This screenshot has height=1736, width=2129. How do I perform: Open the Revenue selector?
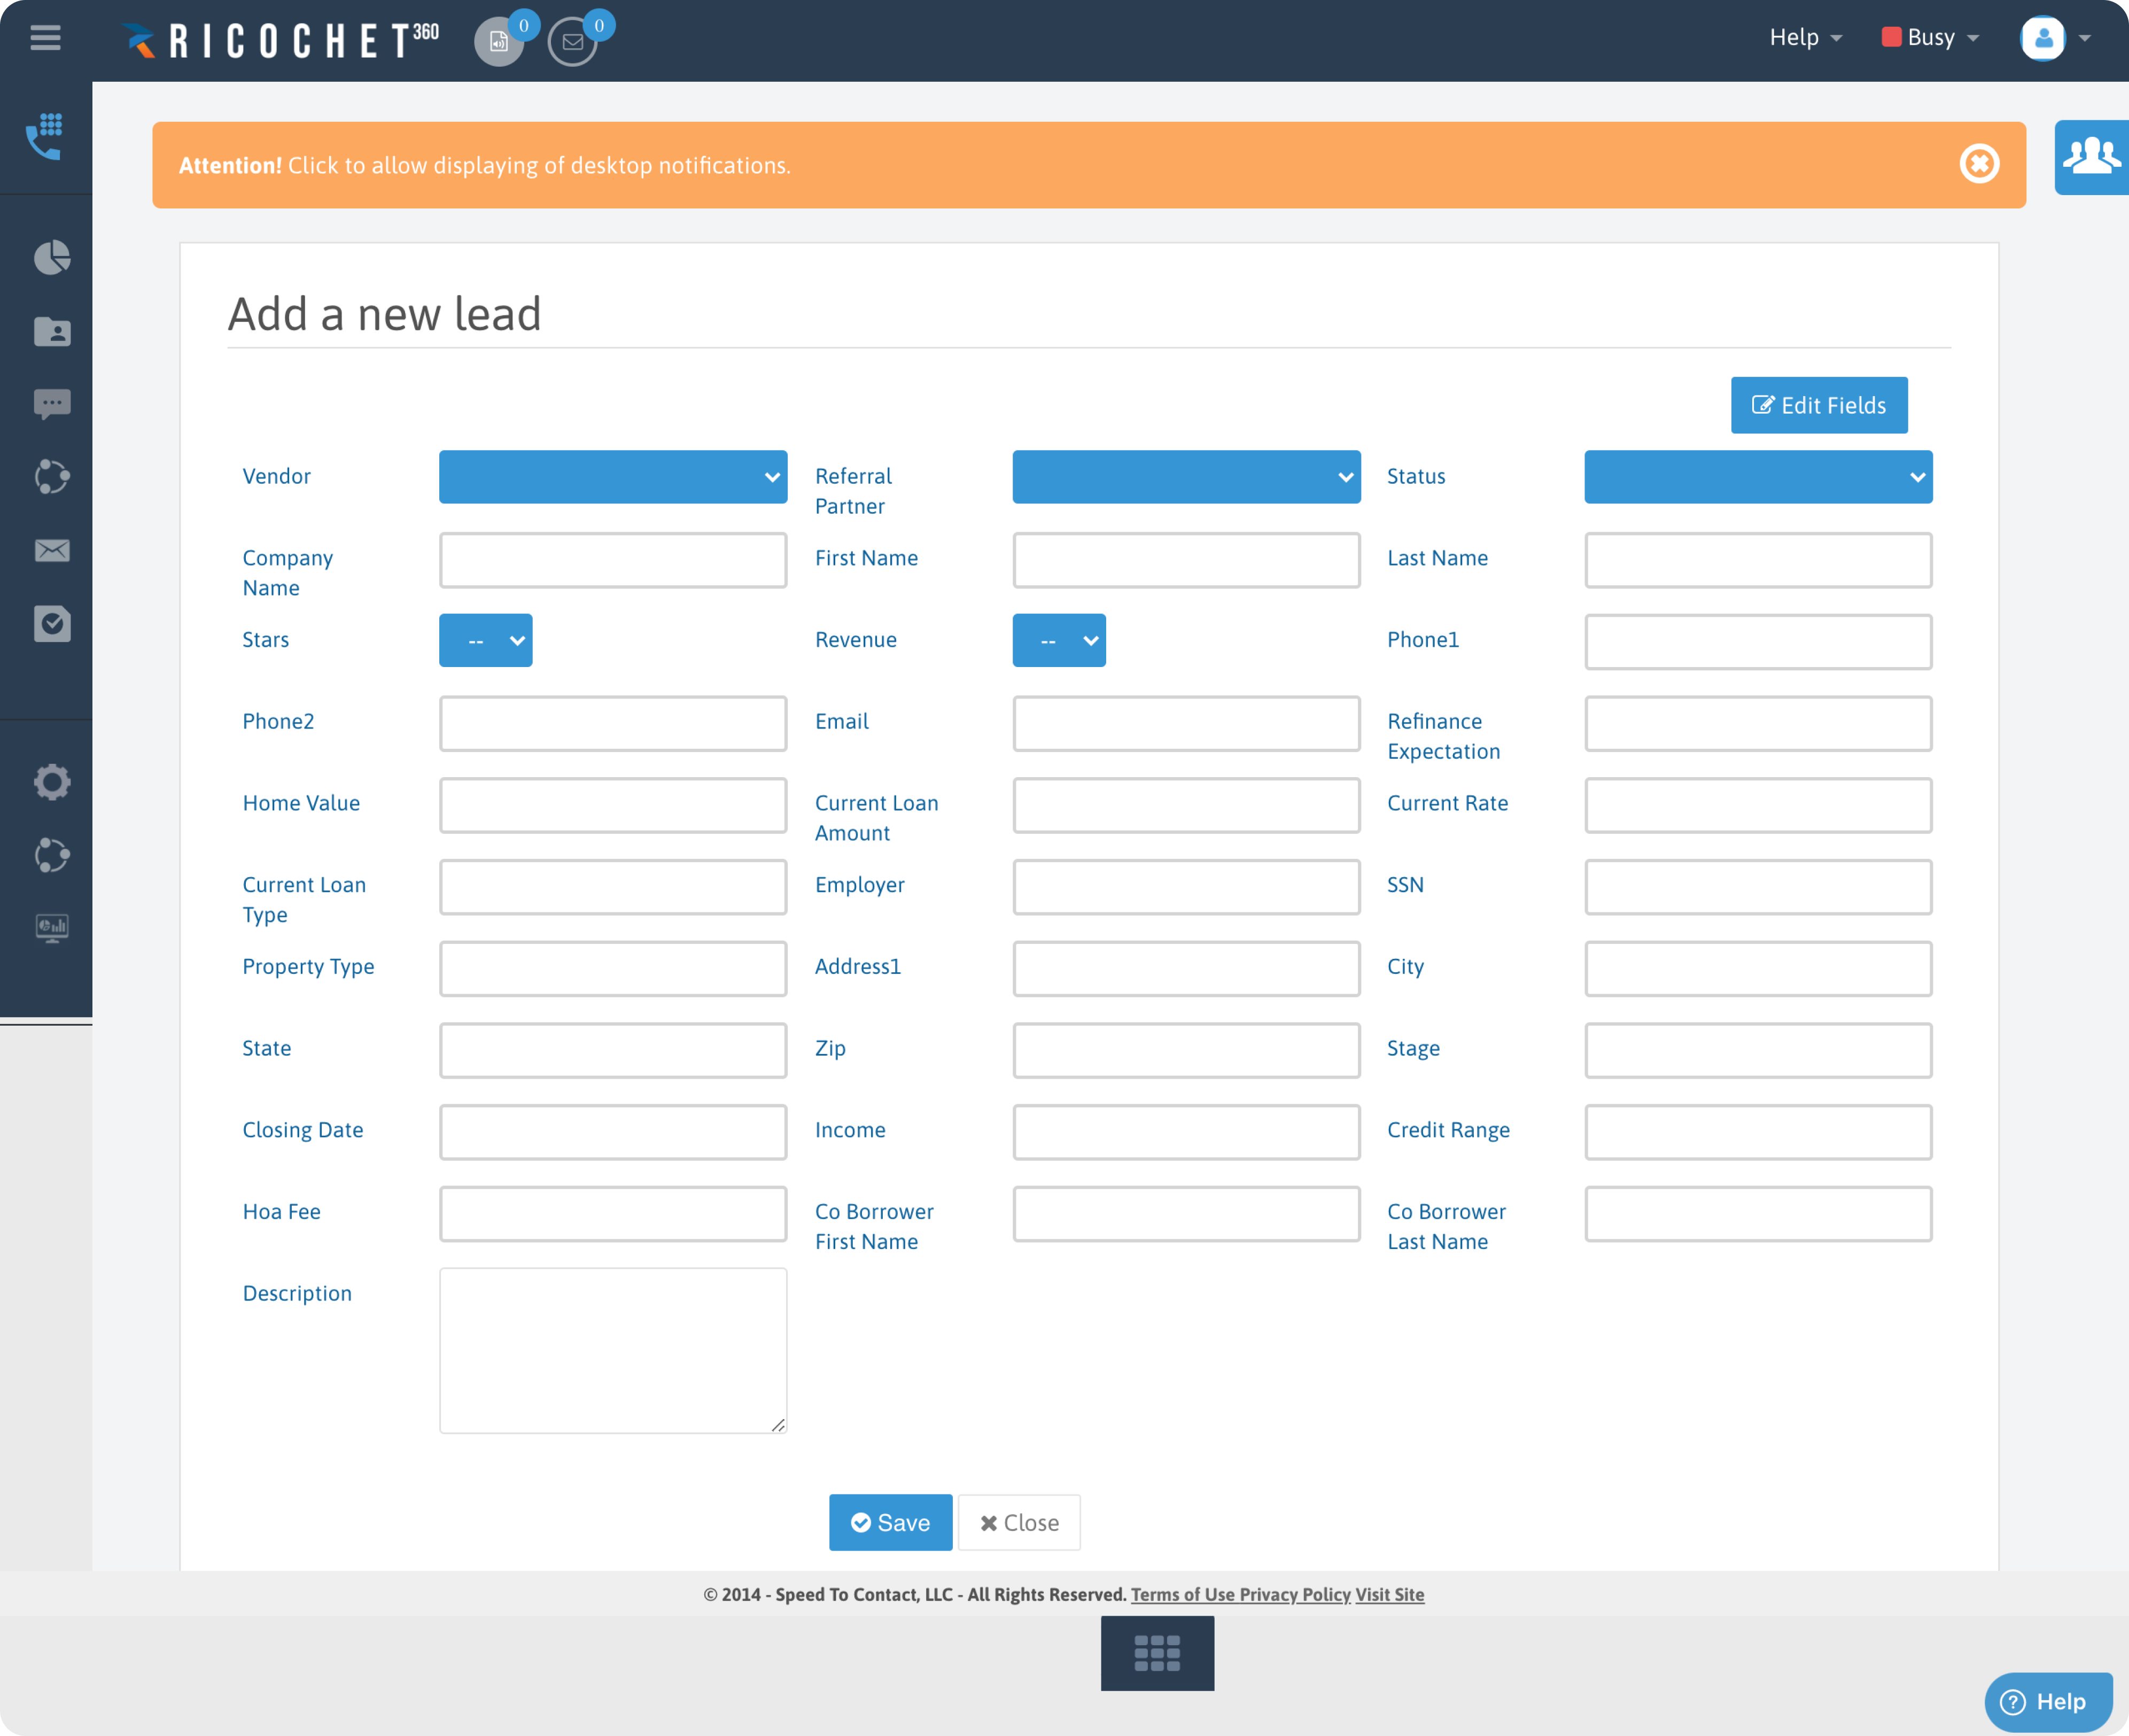click(x=1059, y=640)
